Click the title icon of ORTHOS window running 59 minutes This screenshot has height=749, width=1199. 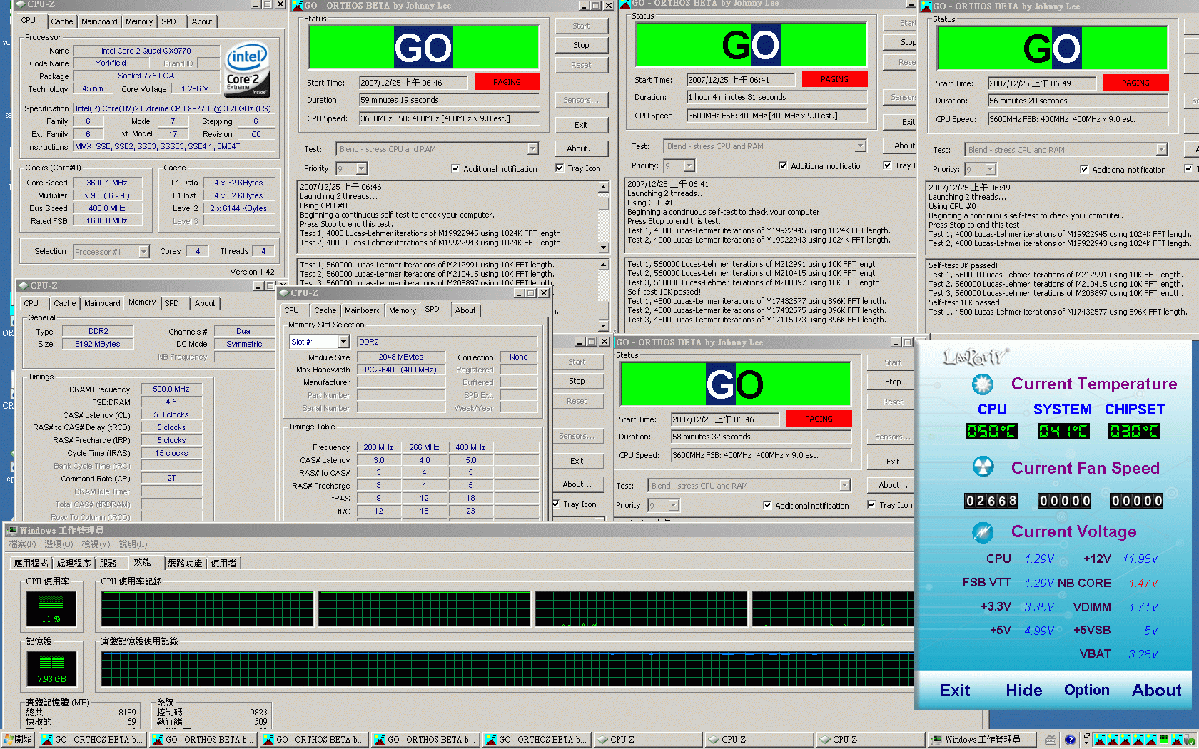[298, 5]
